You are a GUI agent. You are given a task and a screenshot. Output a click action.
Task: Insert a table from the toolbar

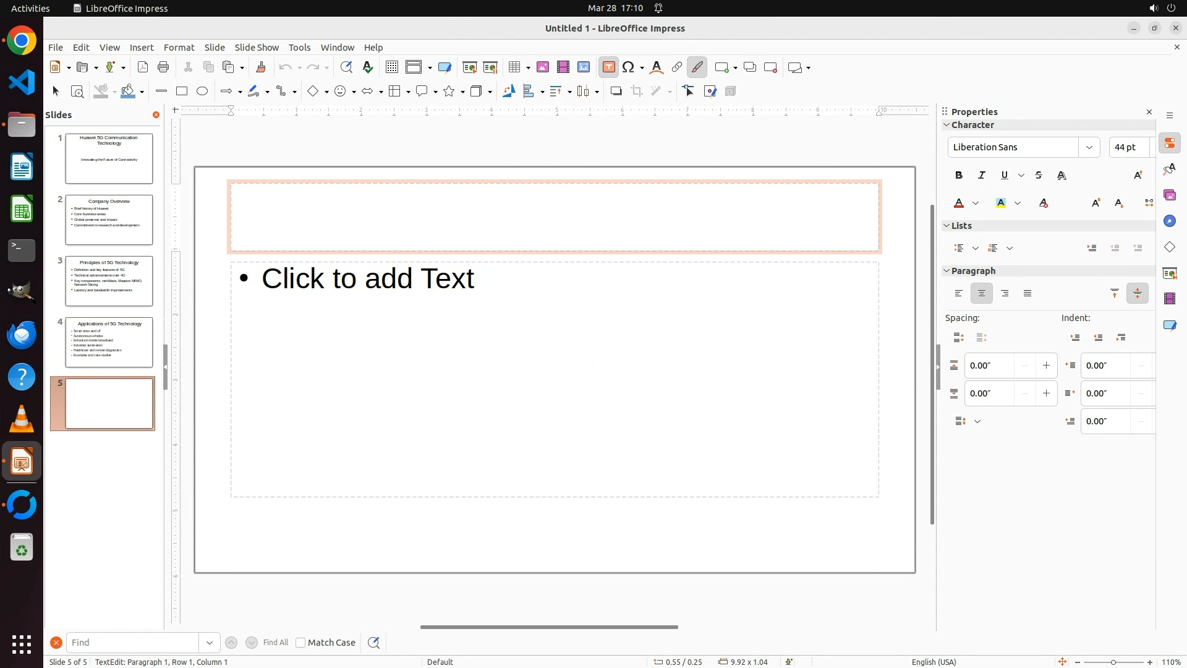pyautogui.click(x=514, y=67)
